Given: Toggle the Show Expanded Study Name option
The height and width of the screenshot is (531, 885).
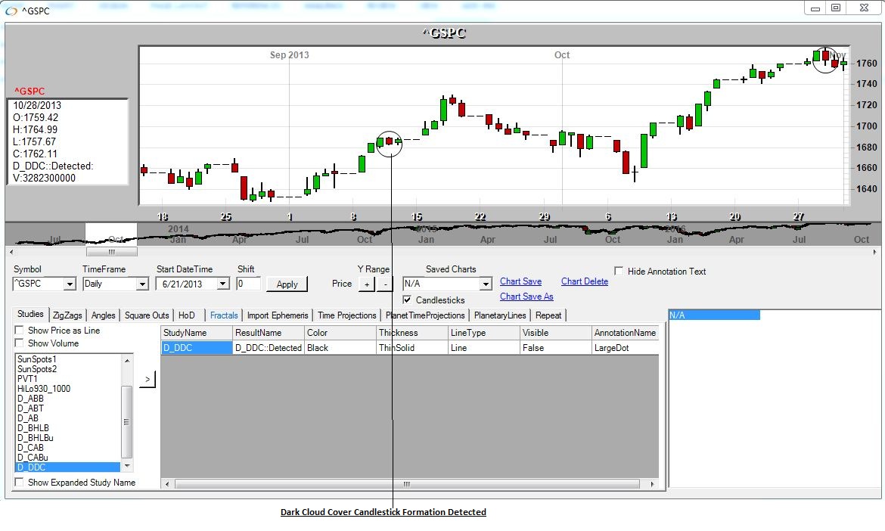Looking at the screenshot, I should click(x=20, y=483).
